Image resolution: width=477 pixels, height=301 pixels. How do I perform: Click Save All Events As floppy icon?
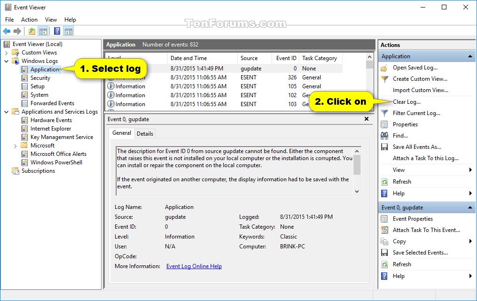click(385, 147)
